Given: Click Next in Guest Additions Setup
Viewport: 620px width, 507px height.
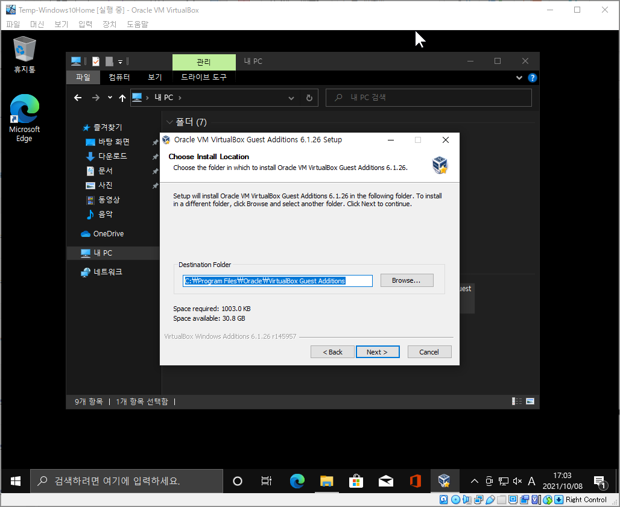Looking at the screenshot, I should pos(378,351).
